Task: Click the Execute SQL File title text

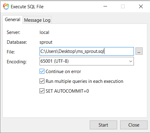Action: click(27, 7)
